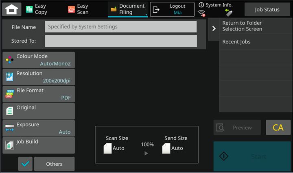The height and width of the screenshot is (173, 293).
Task: Switch to Easy Copy mode
Action: (x=37, y=9)
